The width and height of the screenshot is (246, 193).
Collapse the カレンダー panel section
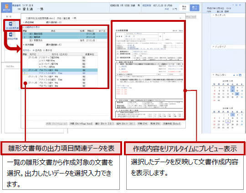[214, 75]
